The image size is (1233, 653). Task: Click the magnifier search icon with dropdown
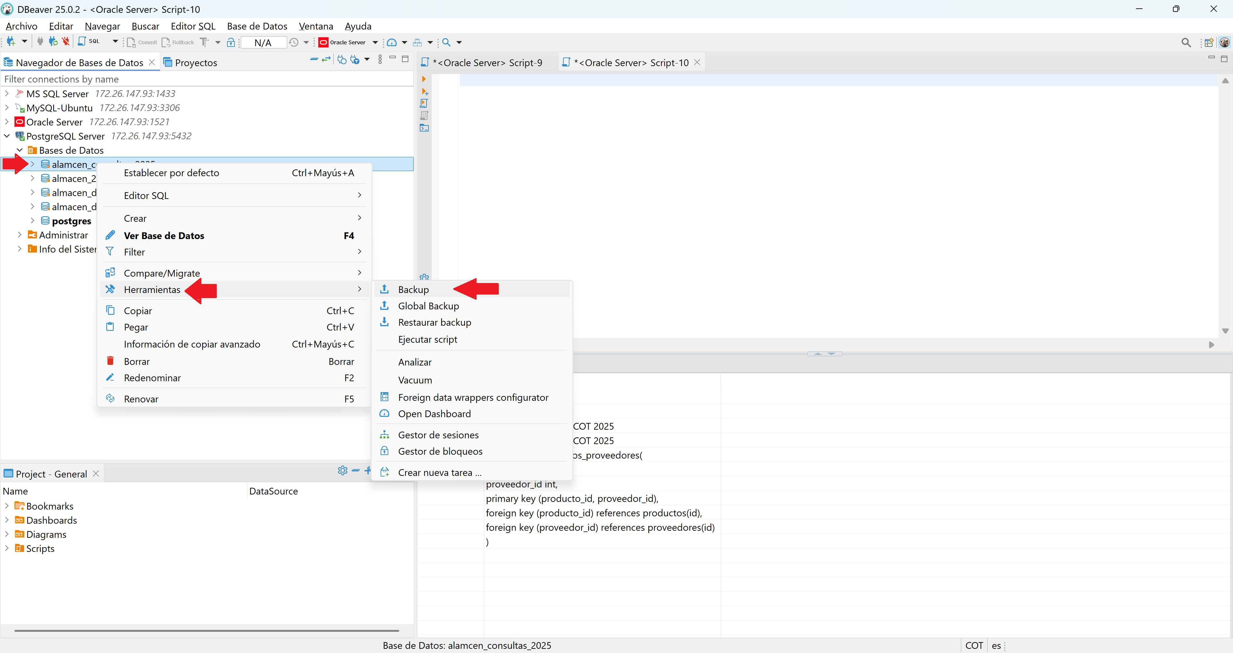pyautogui.click(x=446, y=43)
